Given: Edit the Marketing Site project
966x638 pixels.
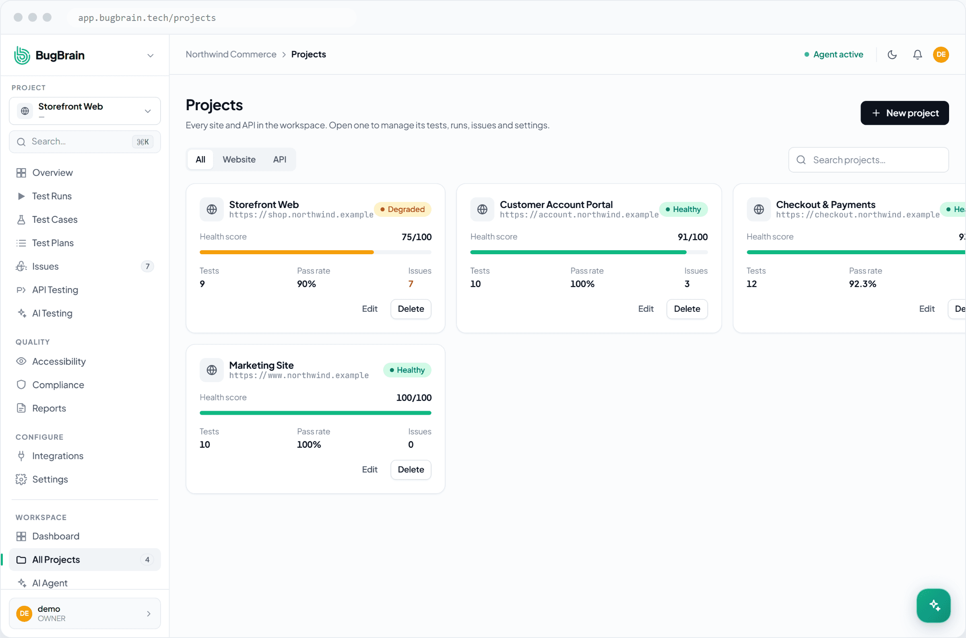Looking at the screenshot, I should pyautogui.click(x=369, y=469).
